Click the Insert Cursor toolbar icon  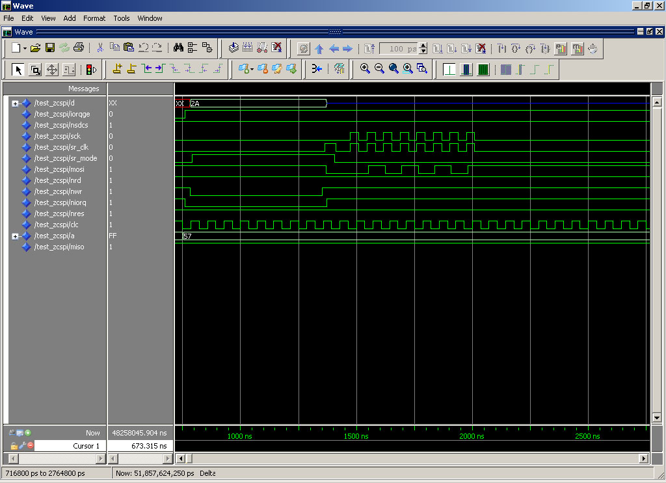click(117, 69)
